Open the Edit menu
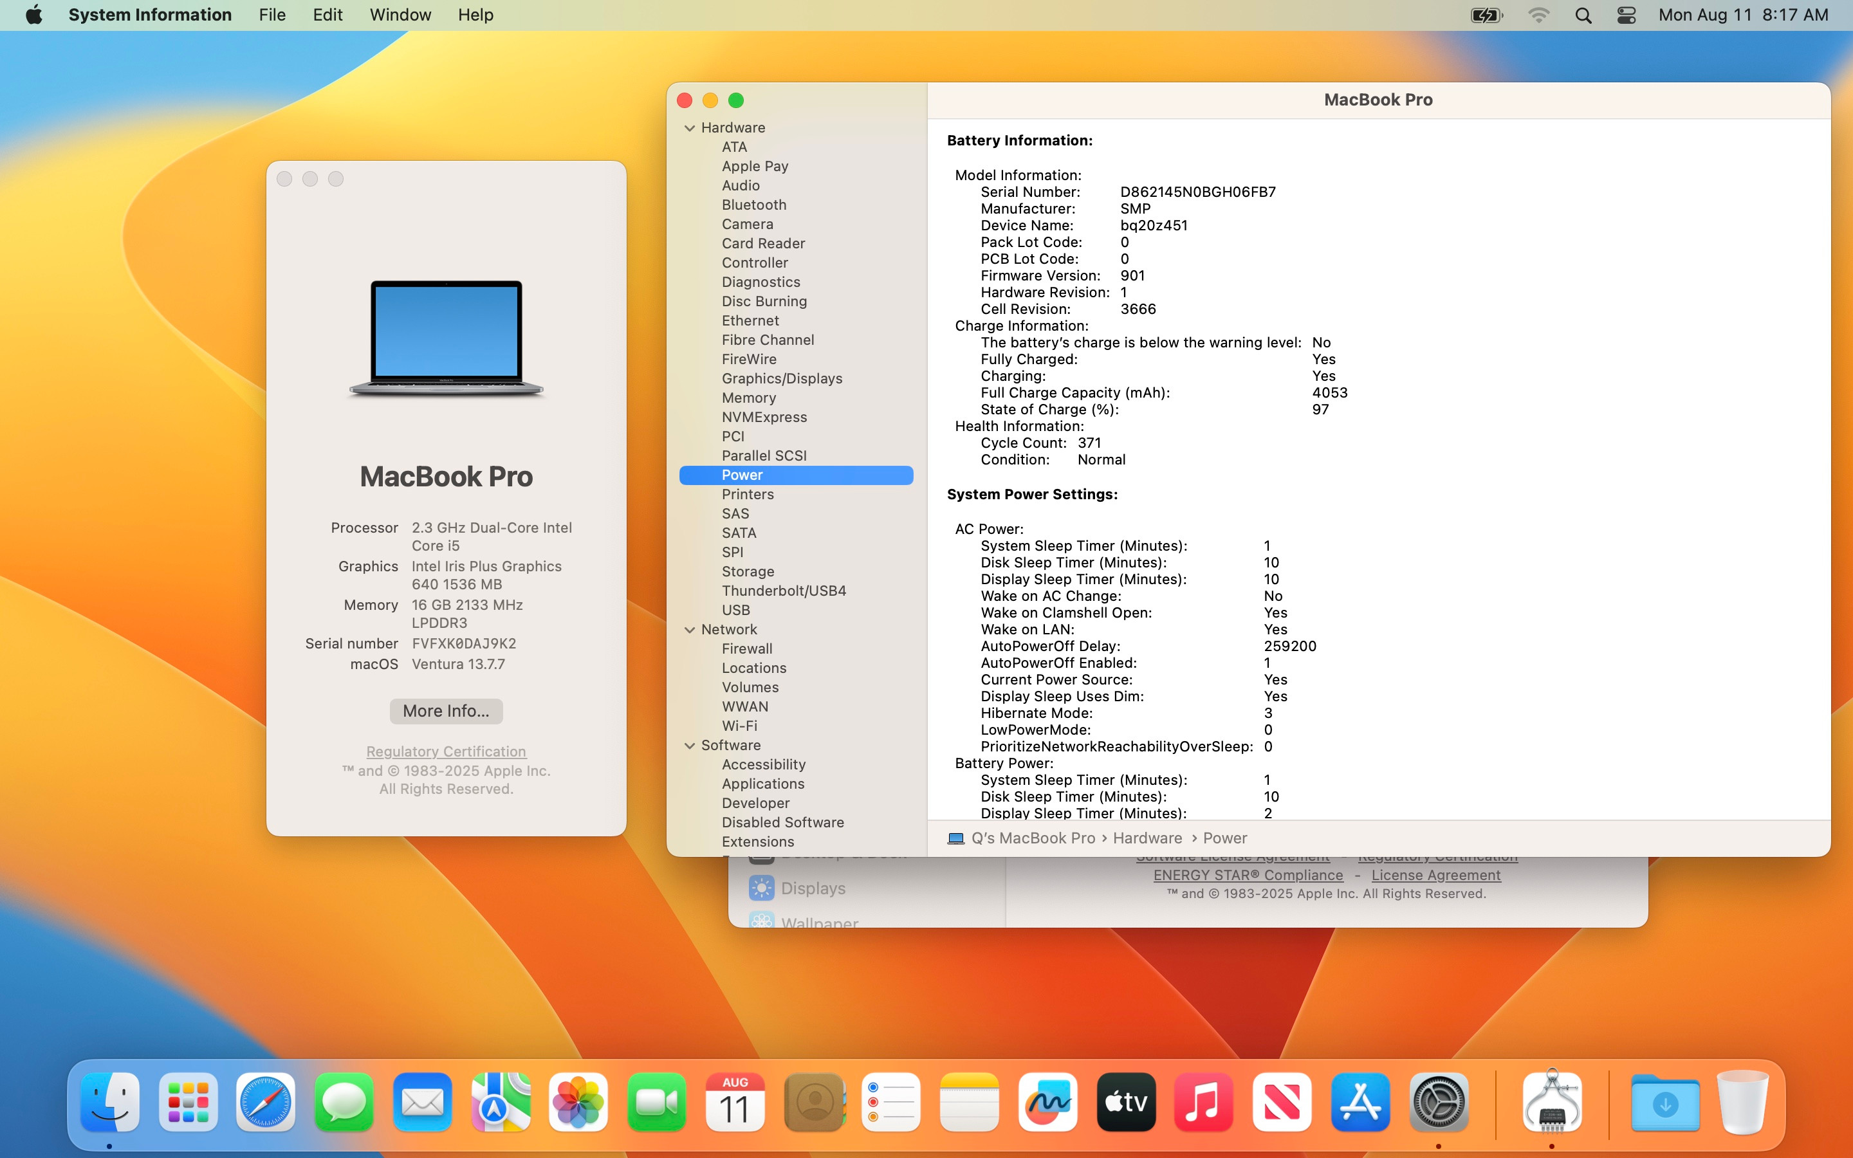 (327, 15)
